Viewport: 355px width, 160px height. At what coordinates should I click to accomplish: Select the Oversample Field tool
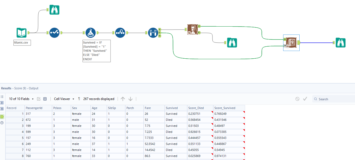[x=120, y=32]
